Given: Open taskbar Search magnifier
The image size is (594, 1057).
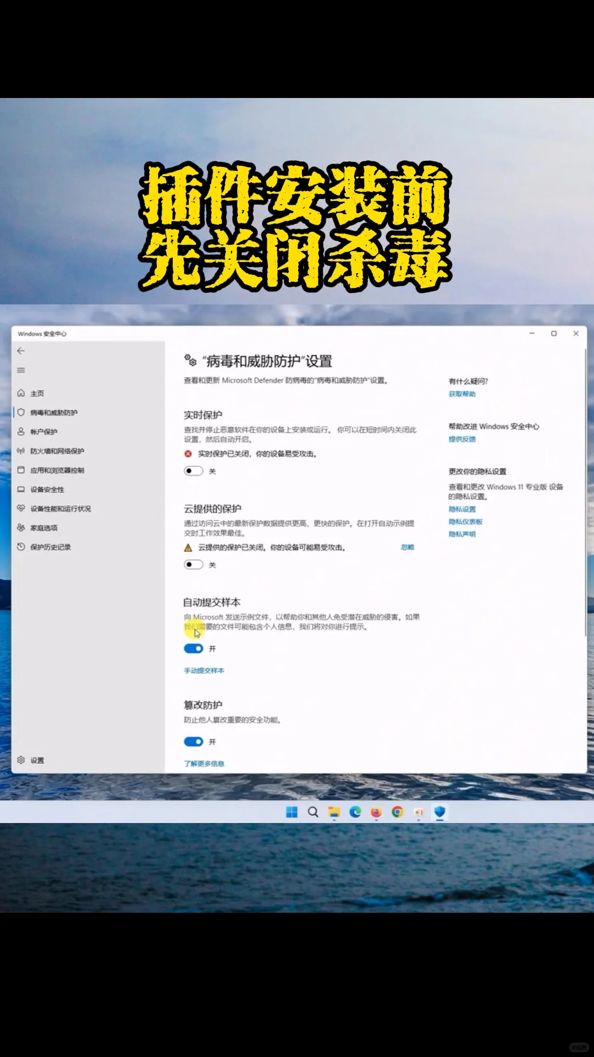Looking at the screenshot, I should click(x=313, y=812).
